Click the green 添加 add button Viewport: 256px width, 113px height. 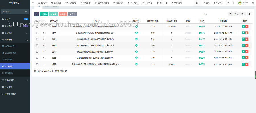point(44,14)
